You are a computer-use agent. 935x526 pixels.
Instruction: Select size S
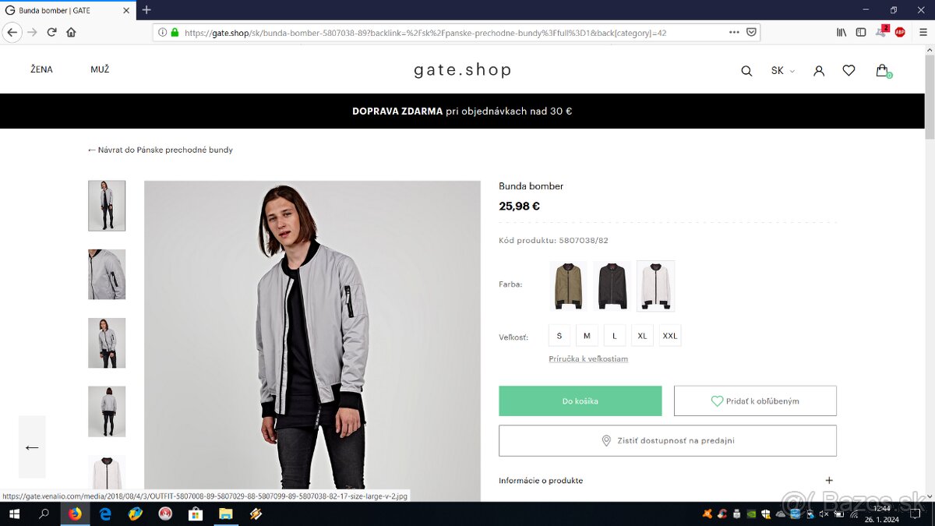(x=559, y=336)
